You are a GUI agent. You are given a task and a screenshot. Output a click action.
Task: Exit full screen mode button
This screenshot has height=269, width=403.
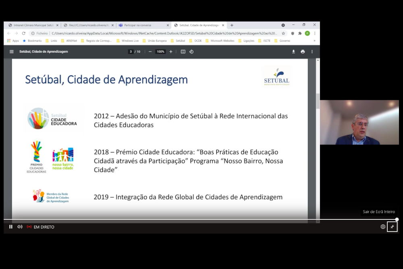pos(392,227)
